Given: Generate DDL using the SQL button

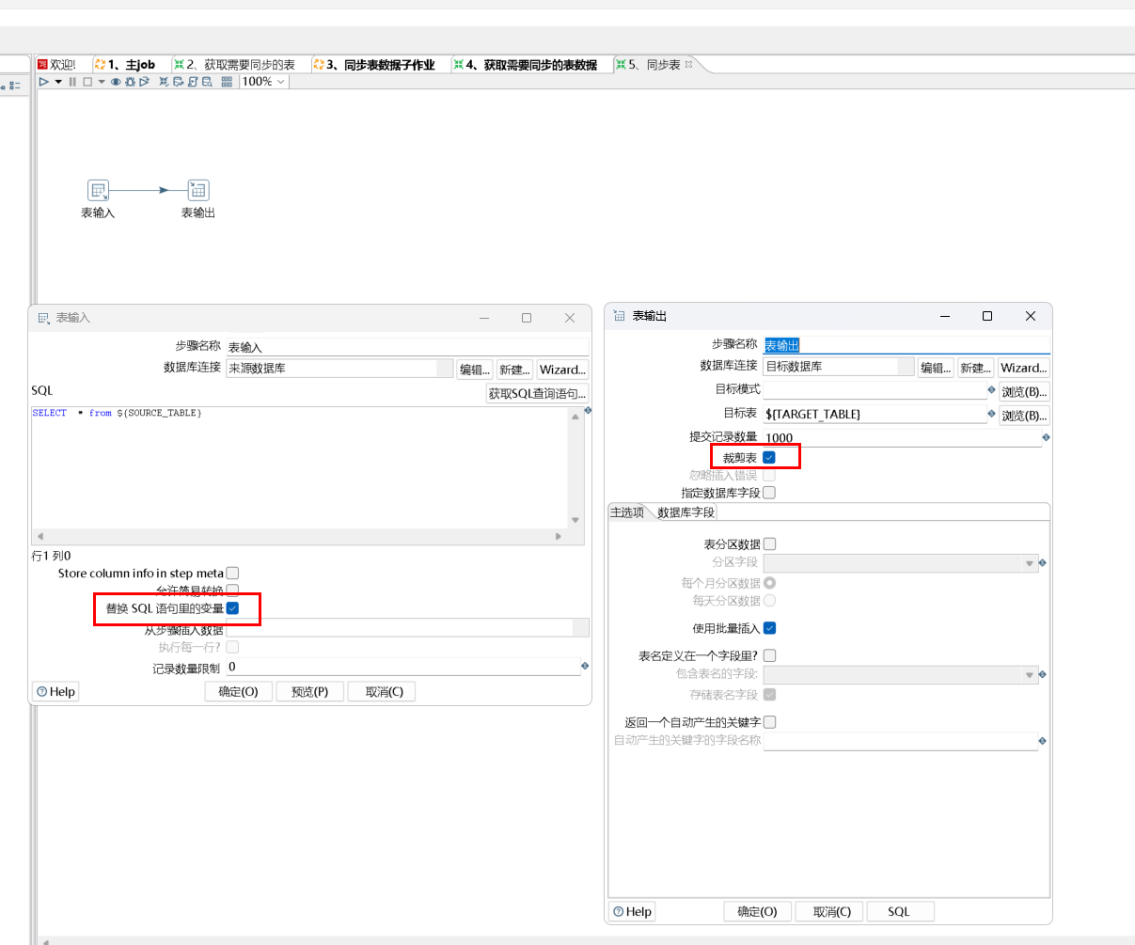Looking at the screenshot, I should [899, 911].
